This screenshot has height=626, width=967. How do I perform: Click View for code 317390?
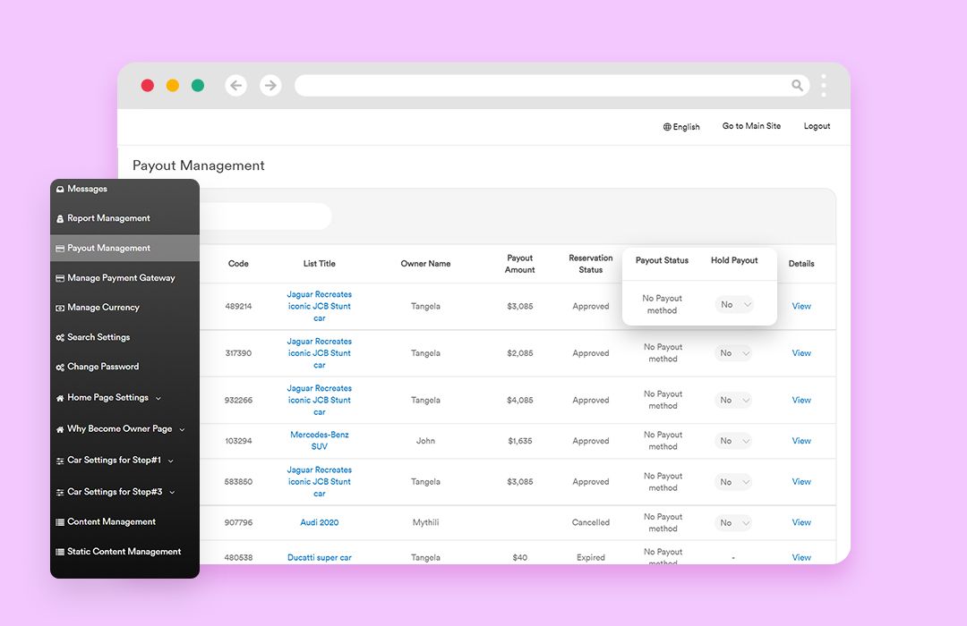pos(801,353)
